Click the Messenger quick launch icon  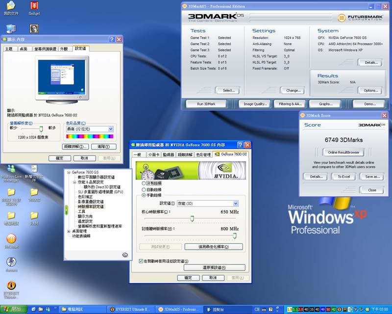48,310
